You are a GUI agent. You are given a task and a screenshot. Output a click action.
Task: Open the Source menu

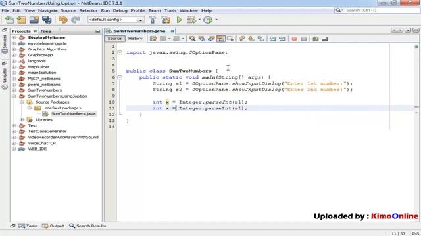[x=68, y=10]
